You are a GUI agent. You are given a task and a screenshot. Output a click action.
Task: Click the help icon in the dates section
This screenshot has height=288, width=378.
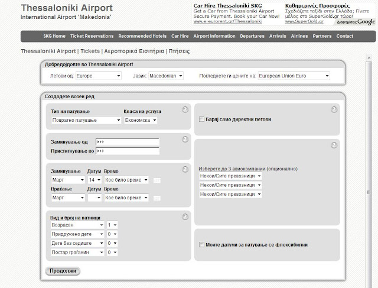pos(185,169)
